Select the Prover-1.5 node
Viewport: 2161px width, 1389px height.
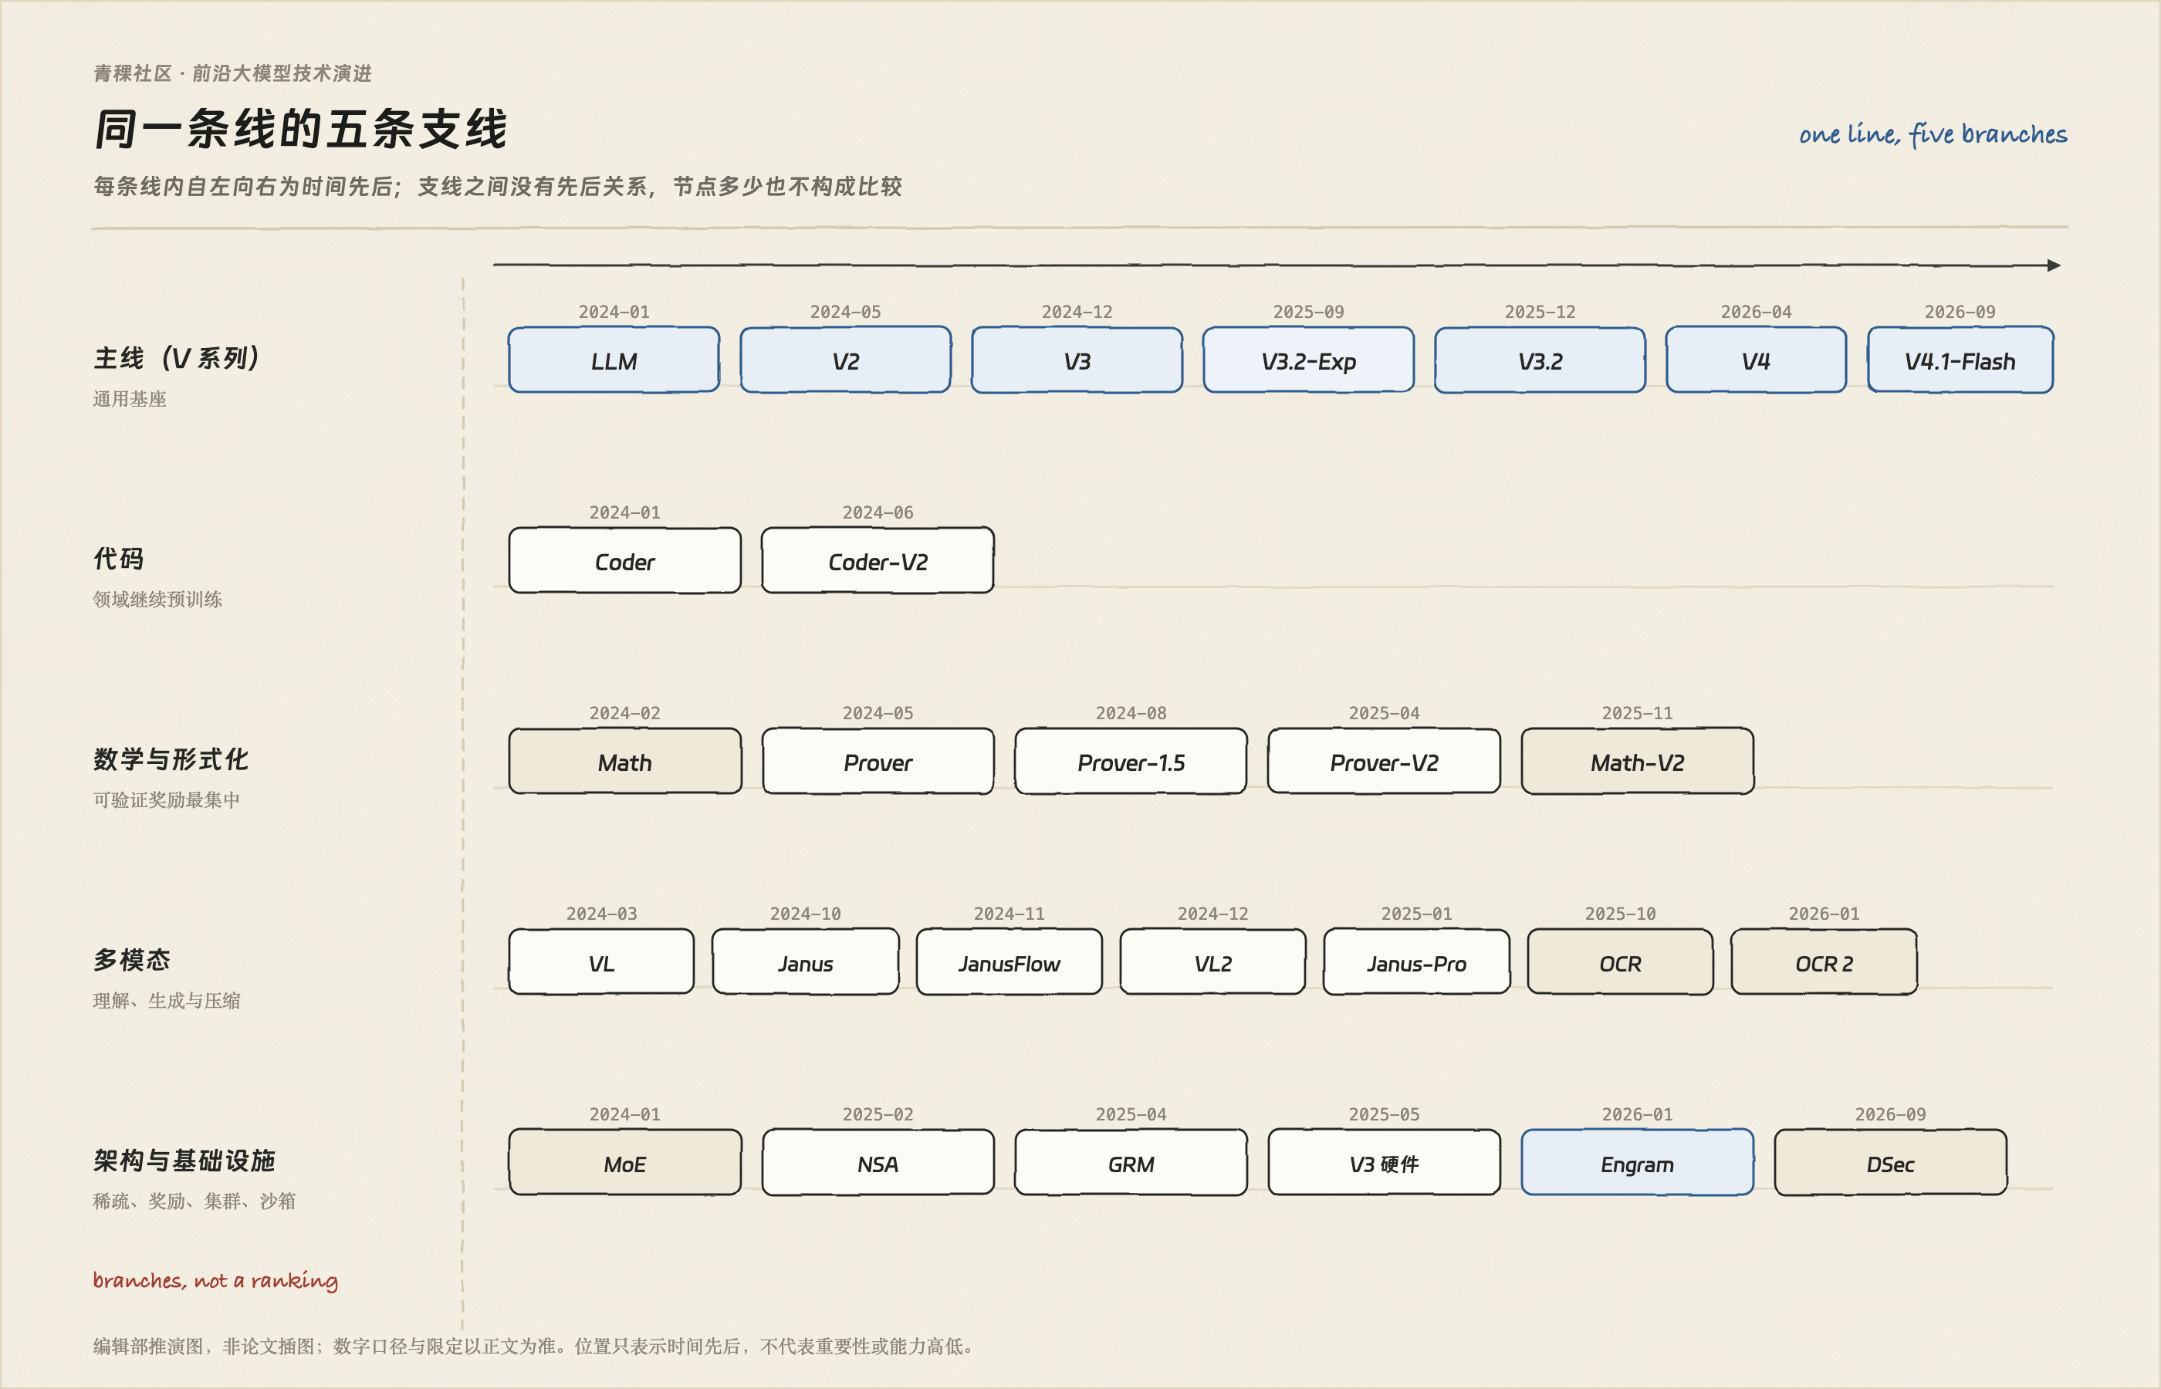(1131, 761)
